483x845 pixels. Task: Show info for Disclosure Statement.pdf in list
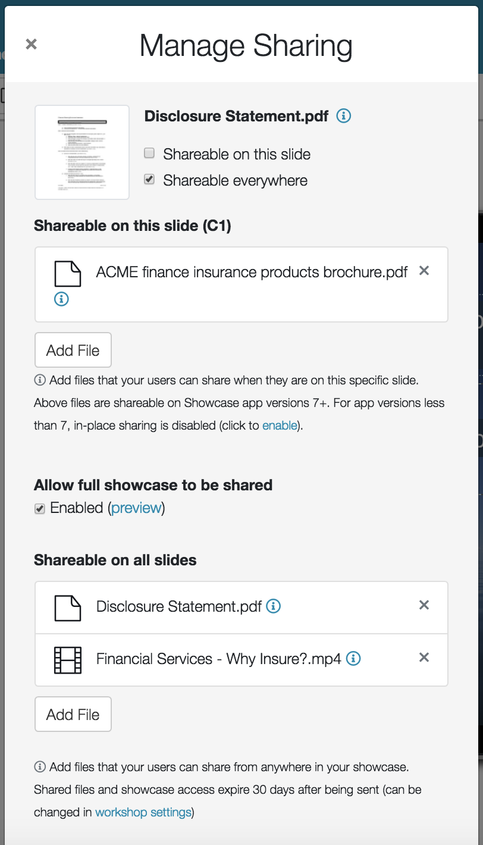[273, 606]
